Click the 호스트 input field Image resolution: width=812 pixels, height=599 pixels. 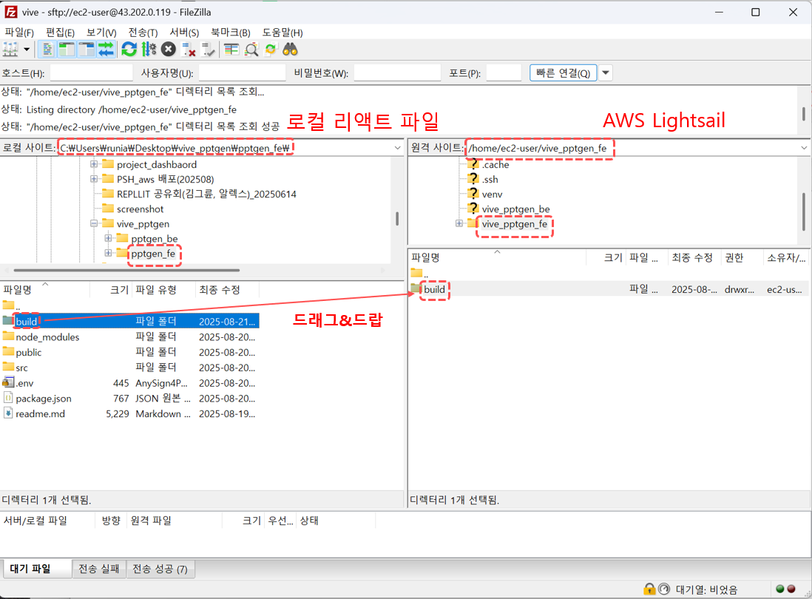click(91, 73)
